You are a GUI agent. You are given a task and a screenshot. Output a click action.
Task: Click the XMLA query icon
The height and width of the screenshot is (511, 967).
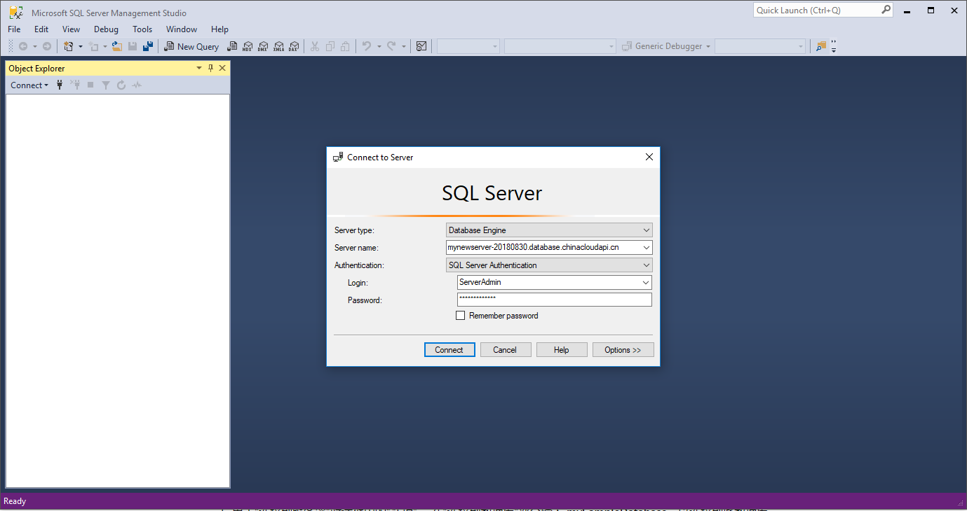278,46
